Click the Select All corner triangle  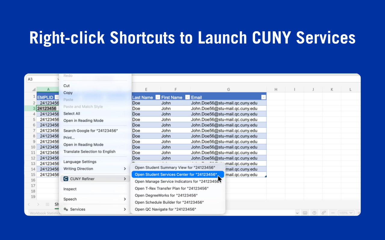point(34,89)
